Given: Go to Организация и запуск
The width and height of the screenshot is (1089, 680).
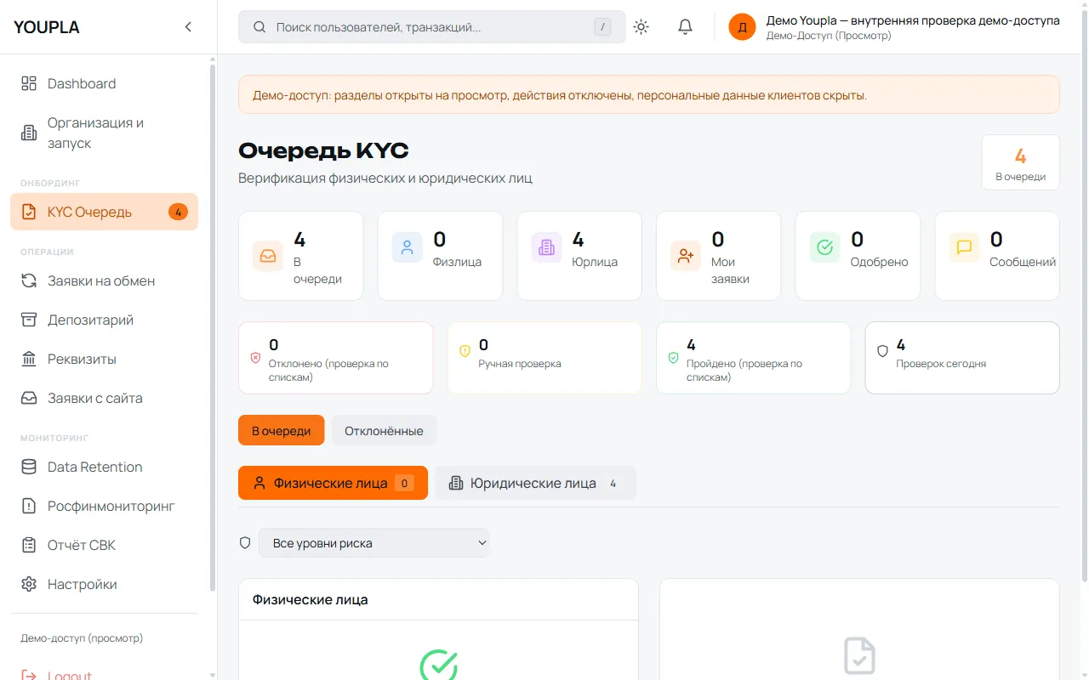Looking at the screenshot, I should tap(104, 133).
